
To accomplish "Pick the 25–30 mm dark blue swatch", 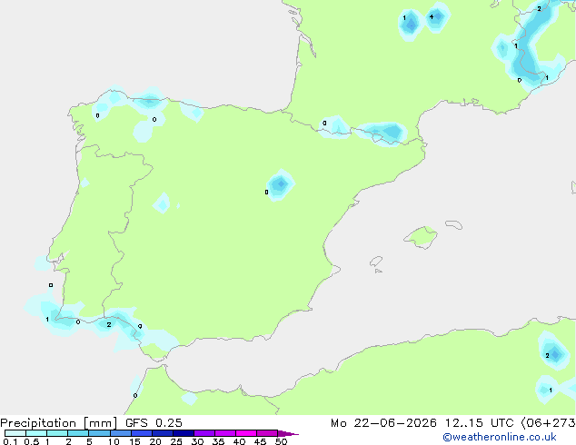I will (184, 433).
